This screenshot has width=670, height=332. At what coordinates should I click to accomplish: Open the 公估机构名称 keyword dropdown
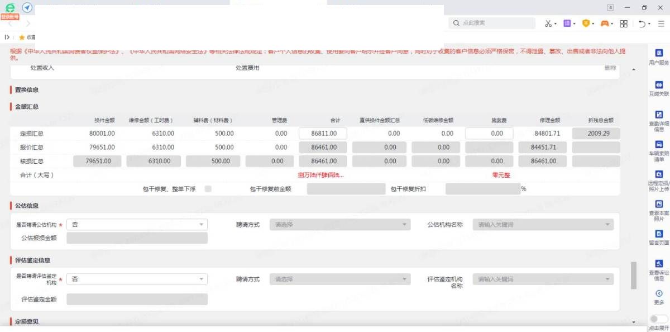pos(543,225)
